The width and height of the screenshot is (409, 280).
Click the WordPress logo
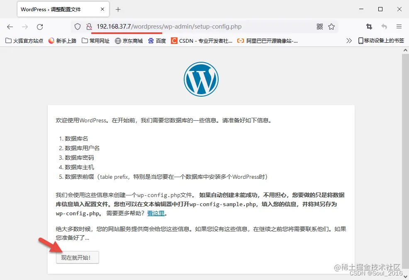(x=201, y=79)
